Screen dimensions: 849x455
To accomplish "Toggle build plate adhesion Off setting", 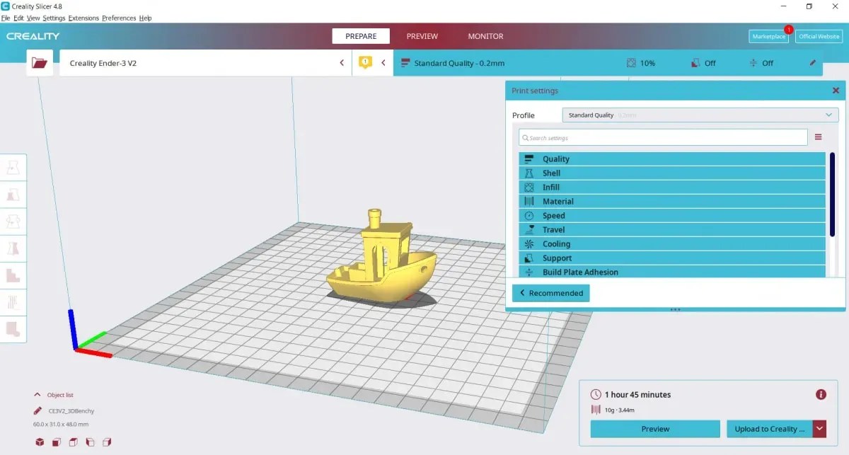I will pos(761,63).
